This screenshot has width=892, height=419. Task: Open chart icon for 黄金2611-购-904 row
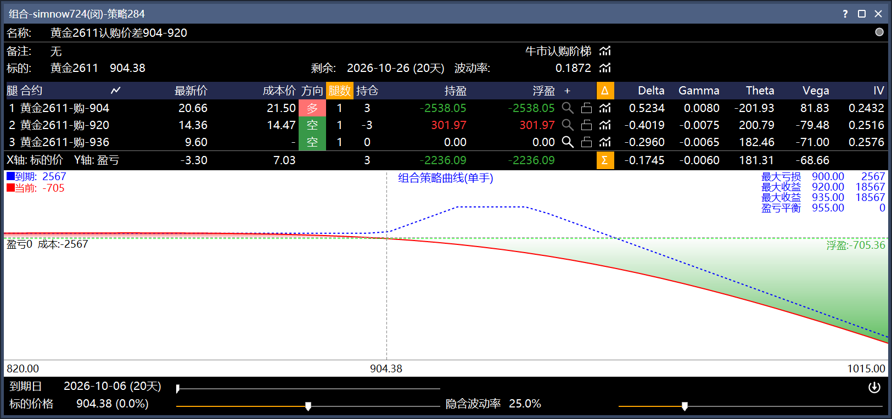605,108
